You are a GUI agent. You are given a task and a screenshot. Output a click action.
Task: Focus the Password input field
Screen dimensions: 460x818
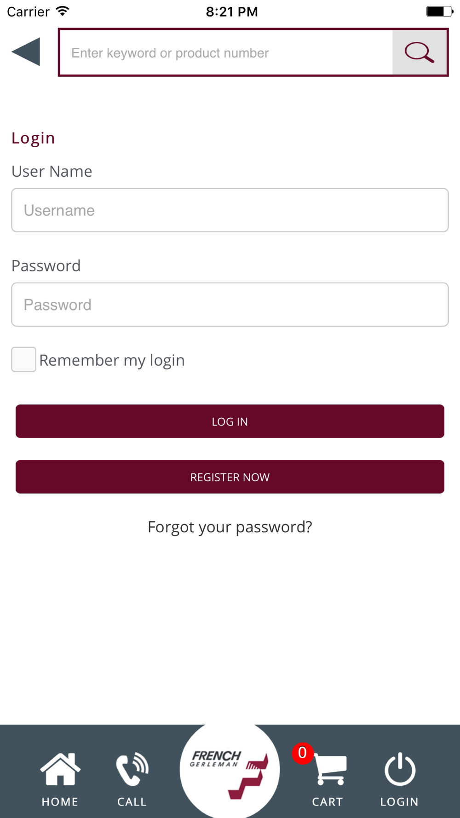click(x=230, y=305)
